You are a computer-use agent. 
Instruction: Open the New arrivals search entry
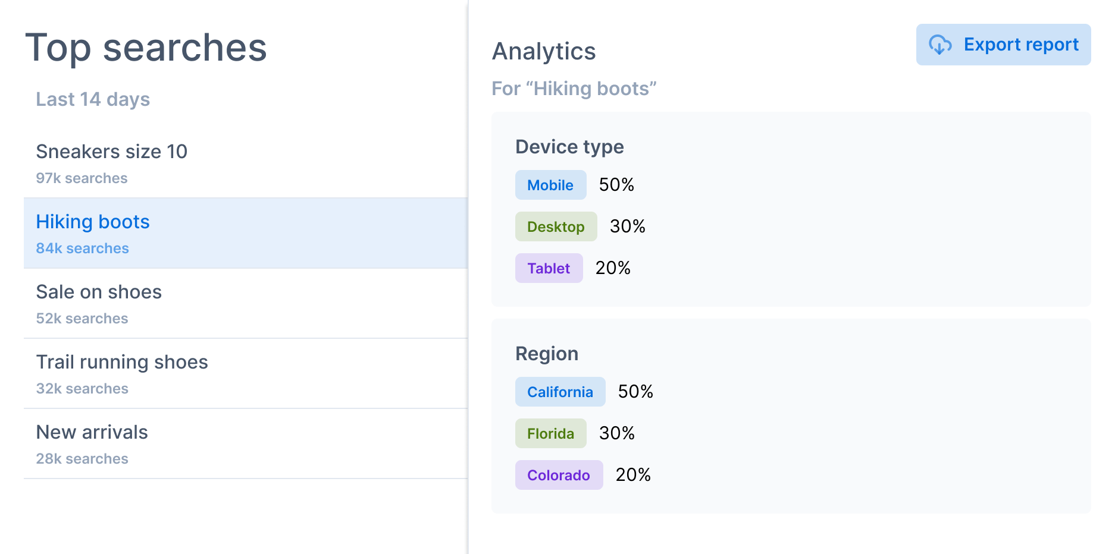[x=246, y=444]
